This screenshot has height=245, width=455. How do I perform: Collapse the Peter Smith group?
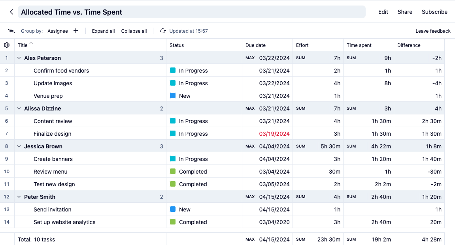point(19,196)
